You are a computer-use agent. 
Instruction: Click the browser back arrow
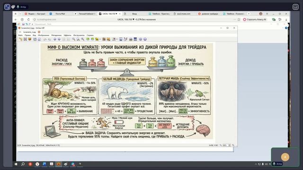tap(16, 20)
